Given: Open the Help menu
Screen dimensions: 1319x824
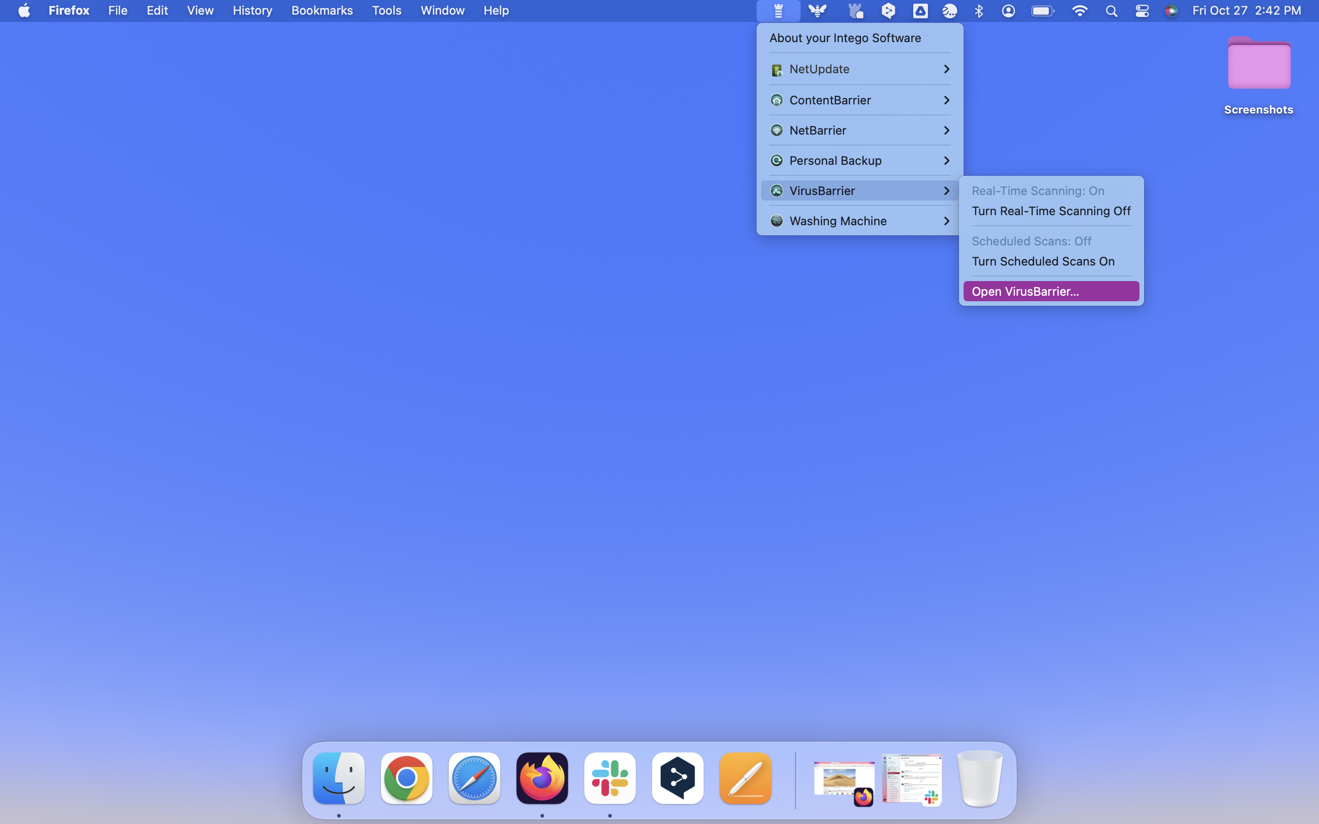Looking at the screenshot, I should click(496, 11).
